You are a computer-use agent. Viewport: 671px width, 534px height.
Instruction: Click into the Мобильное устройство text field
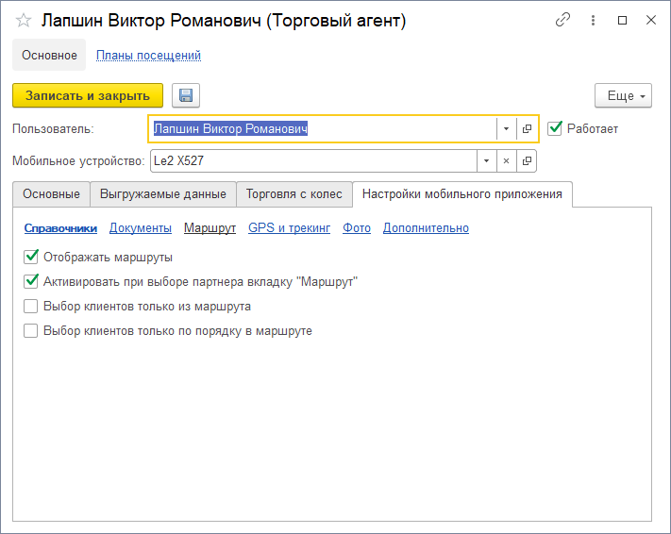point(311,161)
